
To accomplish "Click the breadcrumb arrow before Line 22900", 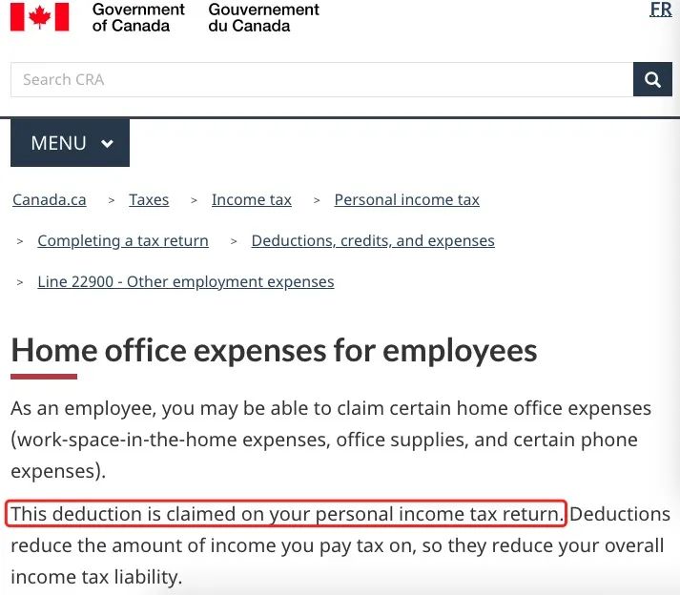I will 19,283.
